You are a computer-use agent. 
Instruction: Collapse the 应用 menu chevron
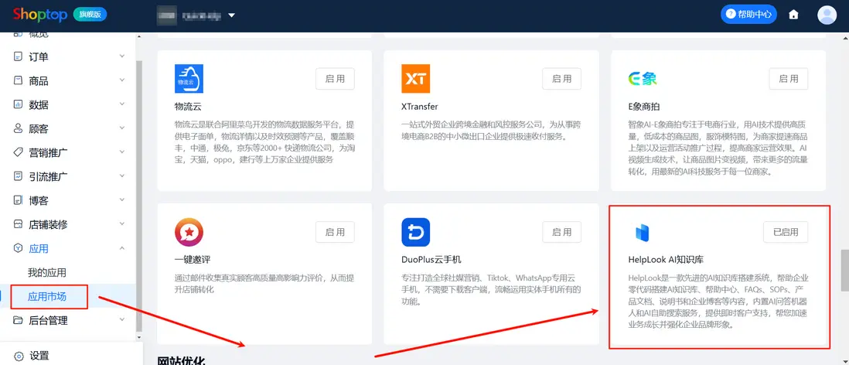(122, 248)
